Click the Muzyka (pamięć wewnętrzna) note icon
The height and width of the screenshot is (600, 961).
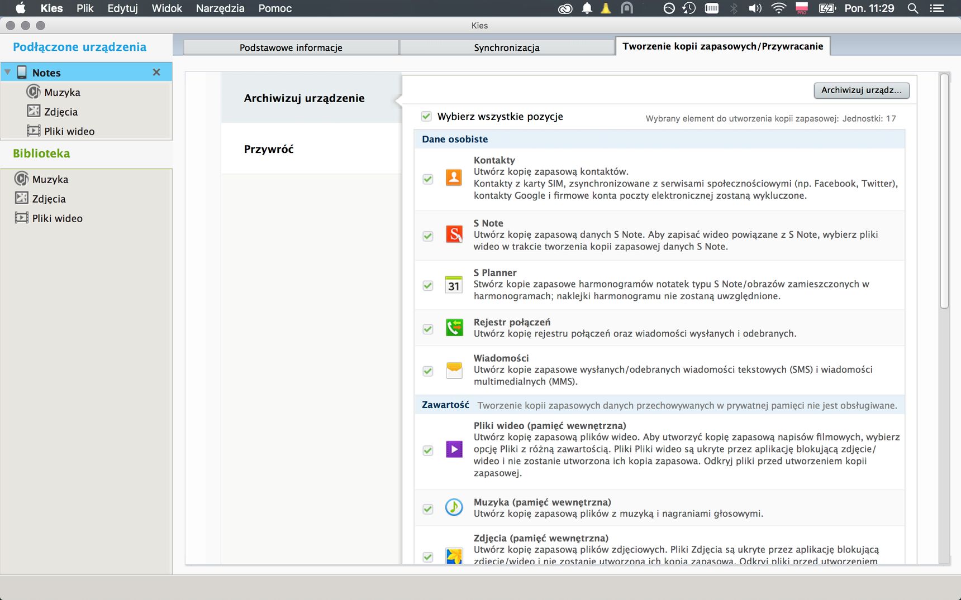(454, 507)
